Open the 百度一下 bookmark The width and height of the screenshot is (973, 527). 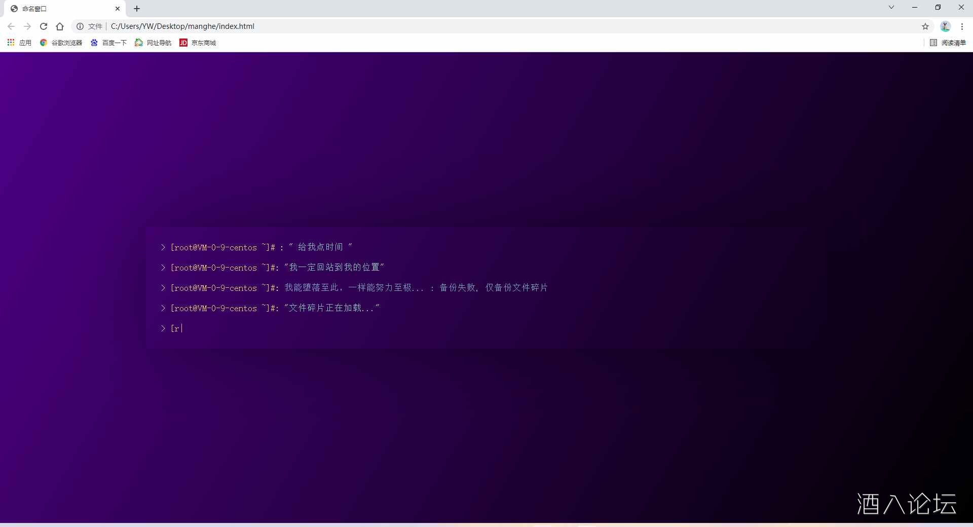[108, 43]
